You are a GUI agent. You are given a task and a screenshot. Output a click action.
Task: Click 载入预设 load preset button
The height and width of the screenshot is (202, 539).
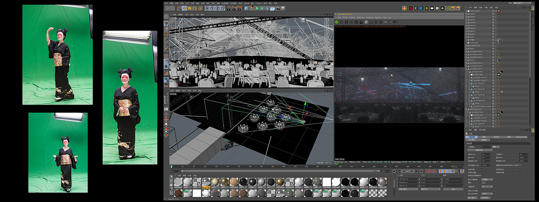coord(472,198)
